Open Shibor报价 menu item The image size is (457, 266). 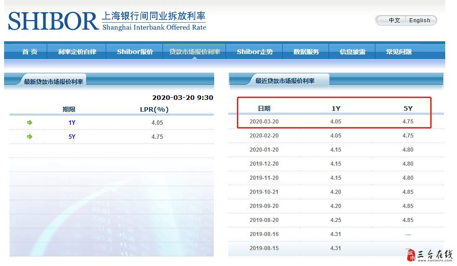point(135,52)
